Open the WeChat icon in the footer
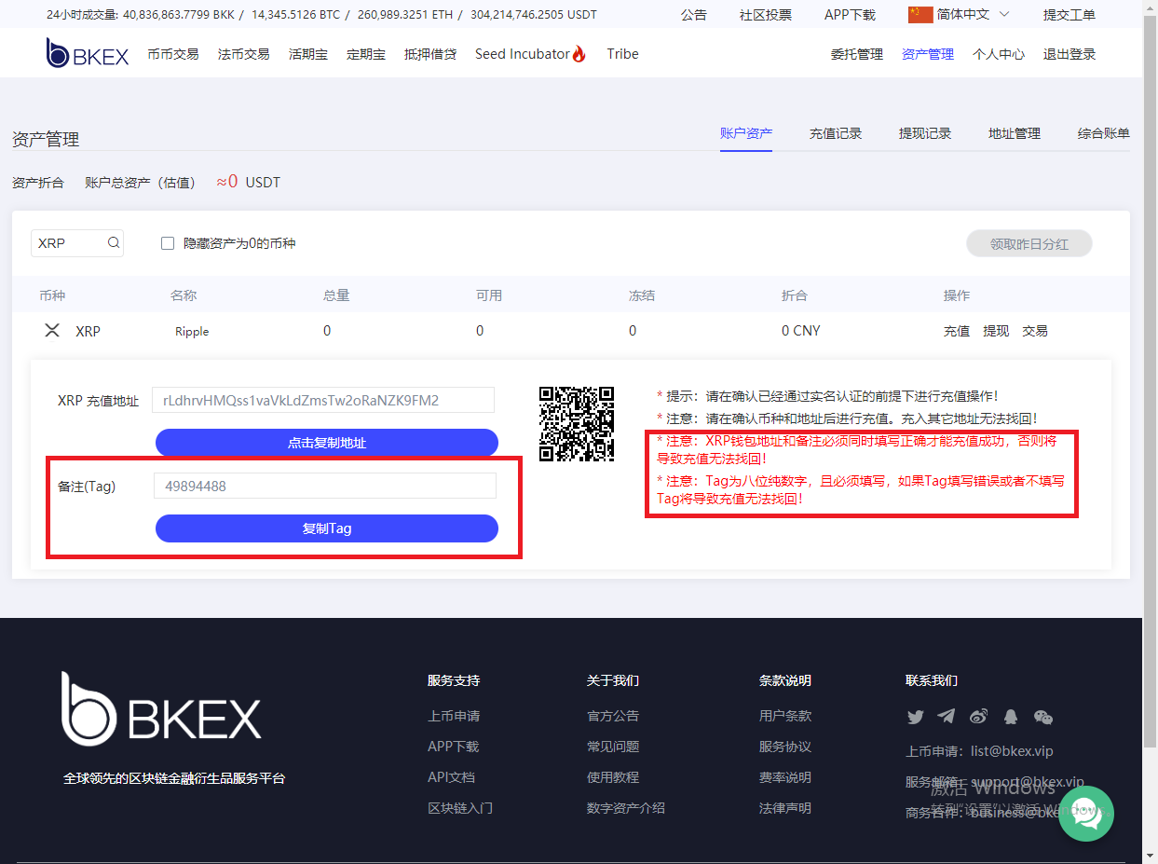This screenshot has height=864, width=1158. (x=1042, y=717)
